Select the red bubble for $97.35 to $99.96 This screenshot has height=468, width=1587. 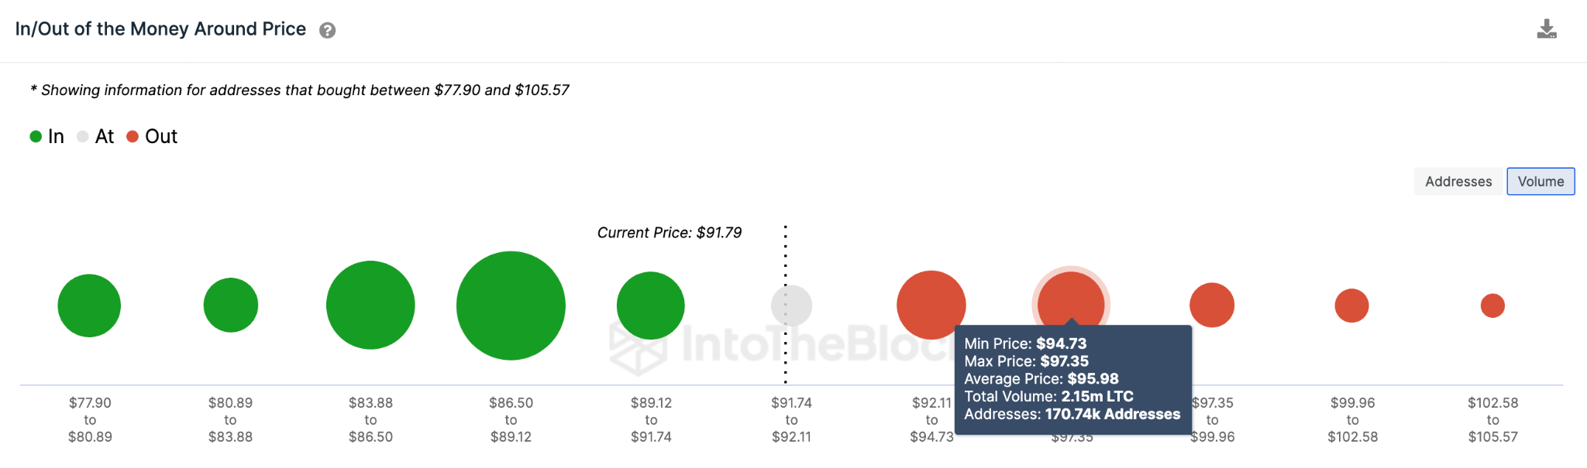tap(1212, 305)
